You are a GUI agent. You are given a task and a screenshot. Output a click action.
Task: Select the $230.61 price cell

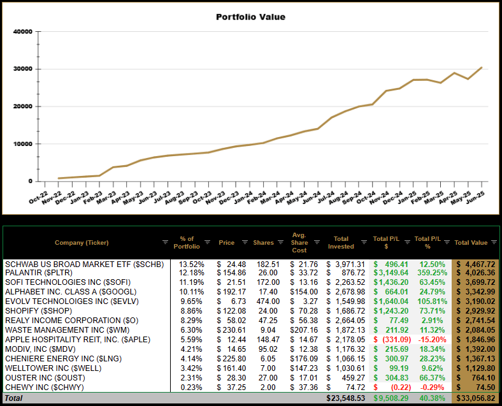pyautogui.click(x=231, y=330)
